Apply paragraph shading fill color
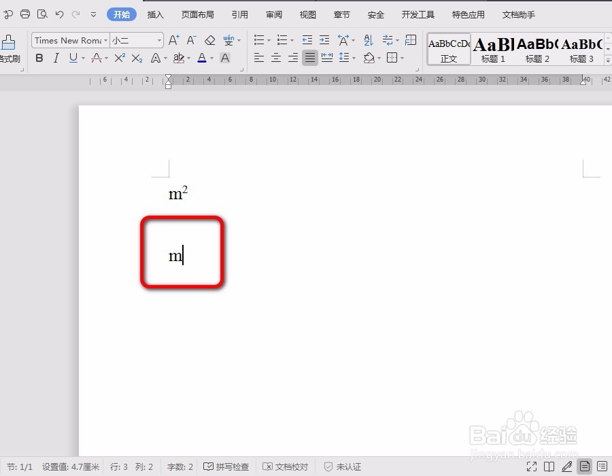612x476 pixels. [x=369, y=58]
